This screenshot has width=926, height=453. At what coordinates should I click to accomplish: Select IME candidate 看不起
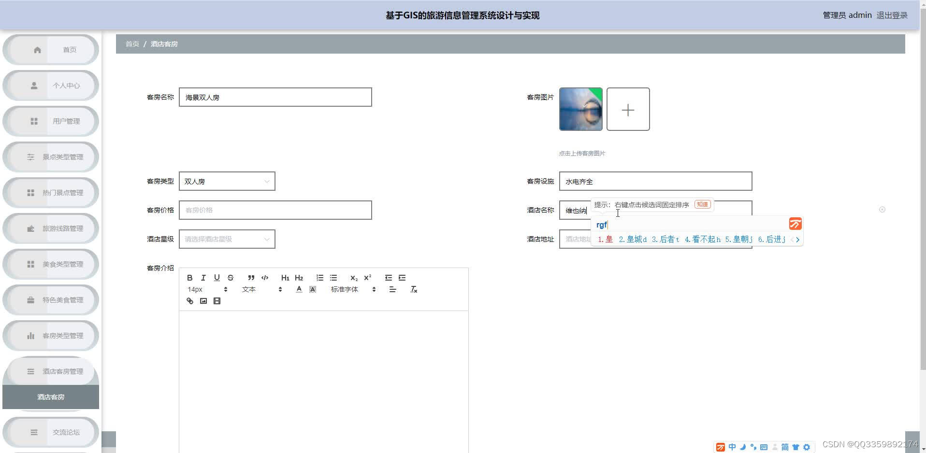click(x=702, y=240)
